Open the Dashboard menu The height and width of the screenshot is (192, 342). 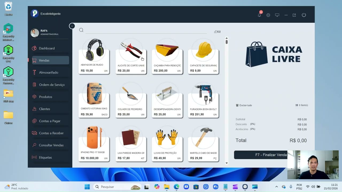(50, 48)
